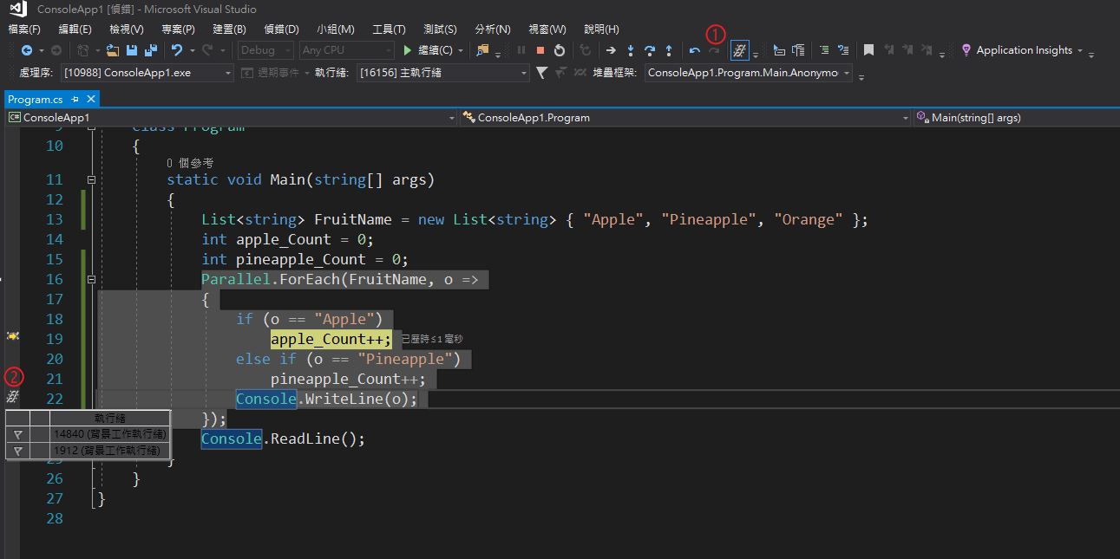Open the 繼續 button dropdown arrow
The height and width of the screenshot is (559, 1120).
point(461,51)
